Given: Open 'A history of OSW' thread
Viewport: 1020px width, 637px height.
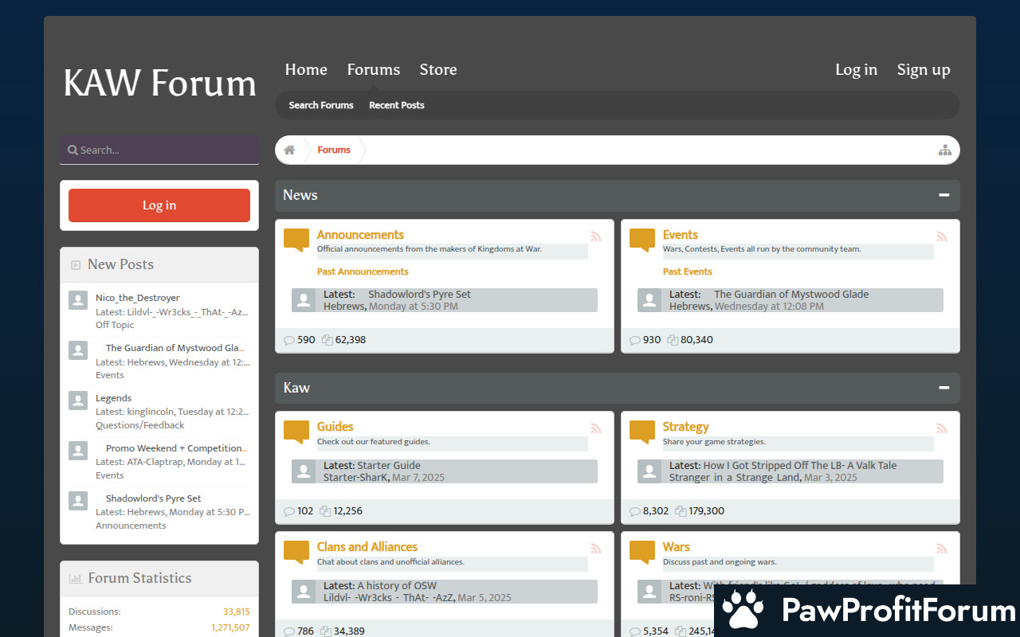Looking at the screenshot, I should coord(397,586).
